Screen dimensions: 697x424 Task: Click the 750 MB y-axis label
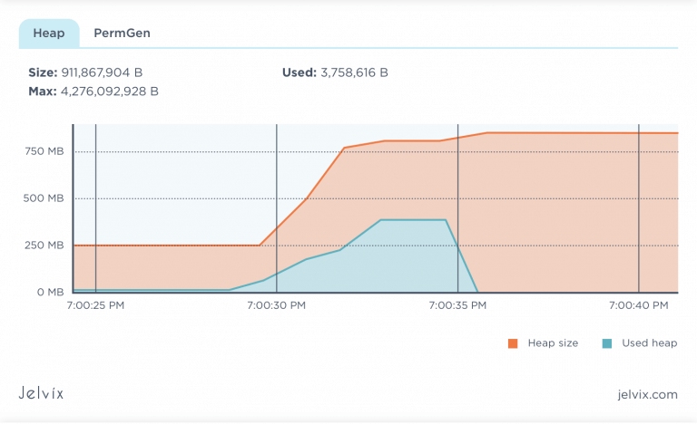click(x=44, y=151)
